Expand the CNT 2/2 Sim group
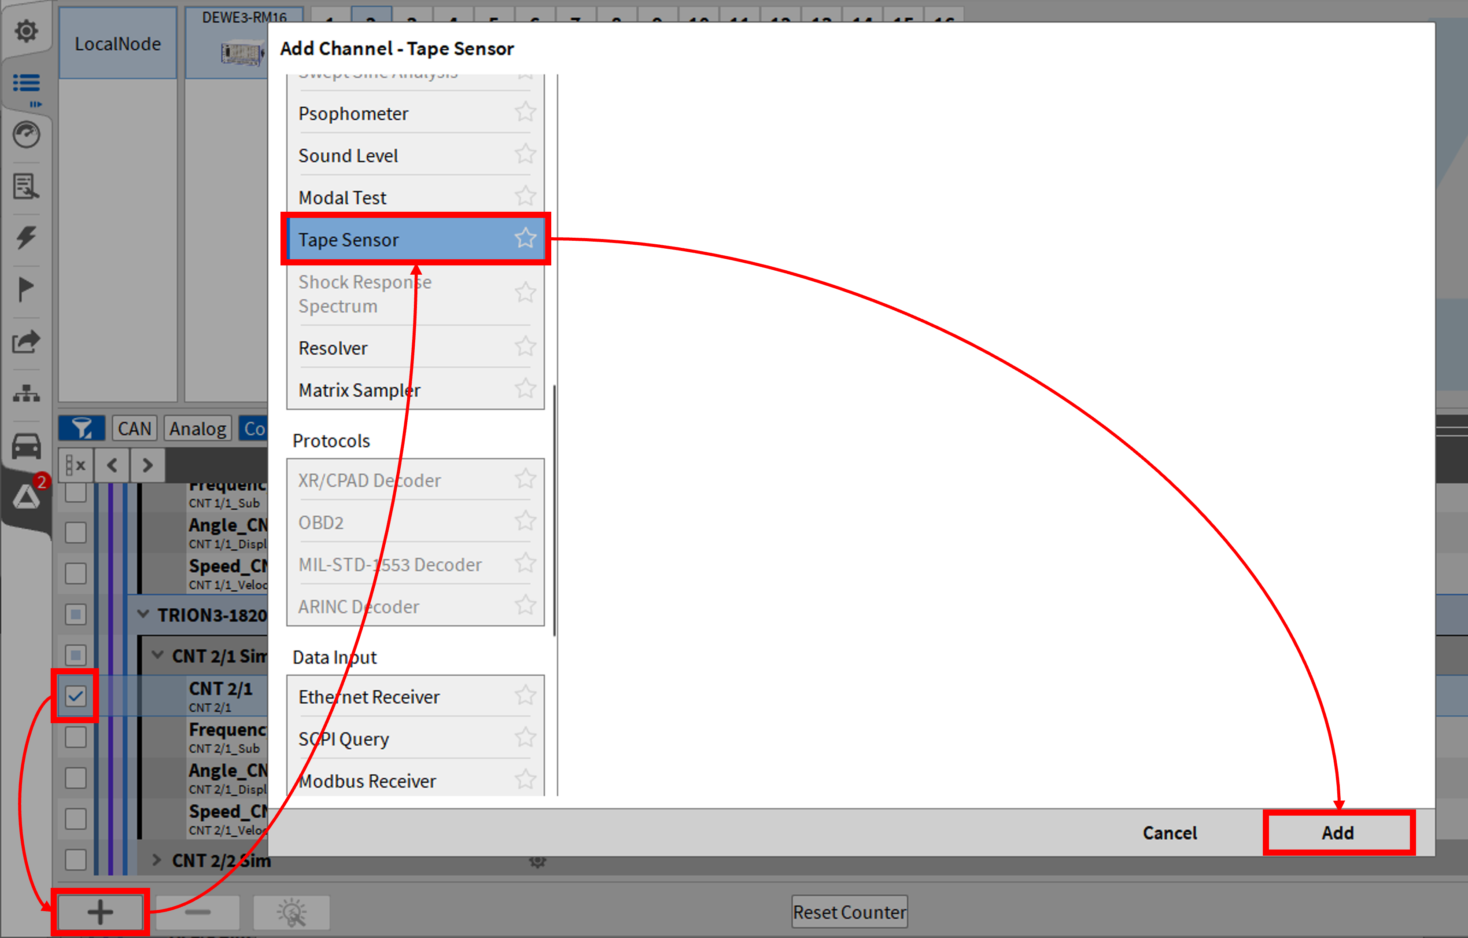Image resolution: width=1468 pixels, height=938 pixels. click(x=157, y=859)
